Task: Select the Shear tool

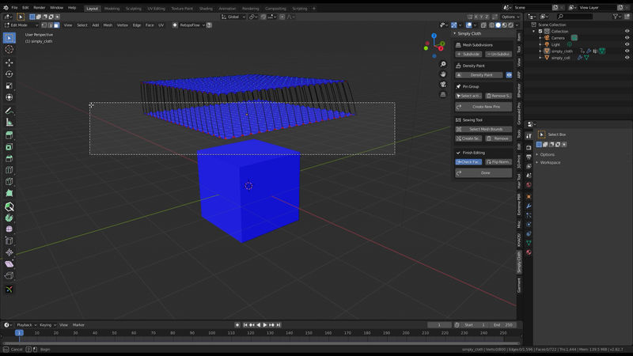Action: [9, 264]
